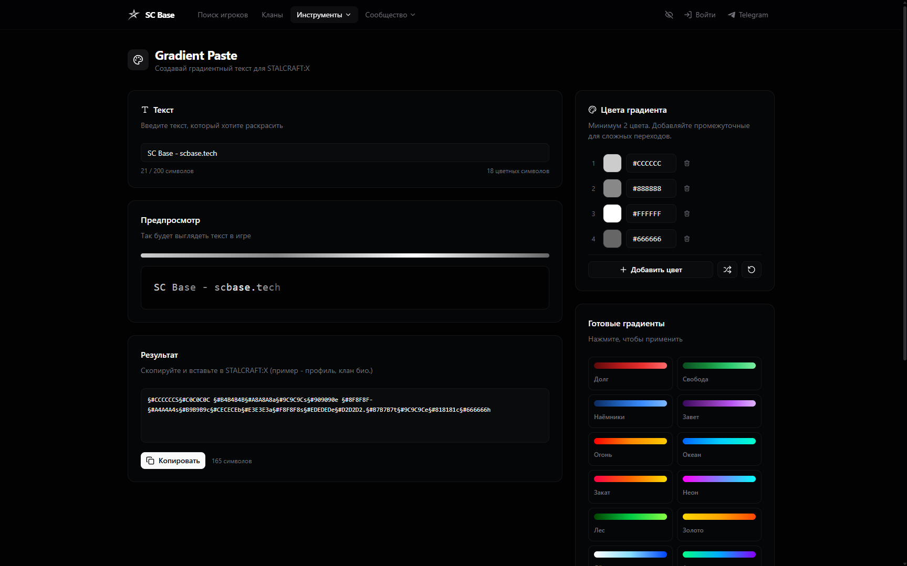Edit the #CCCCCC hex code field
The image size is (907, 566).
point(651,163)
